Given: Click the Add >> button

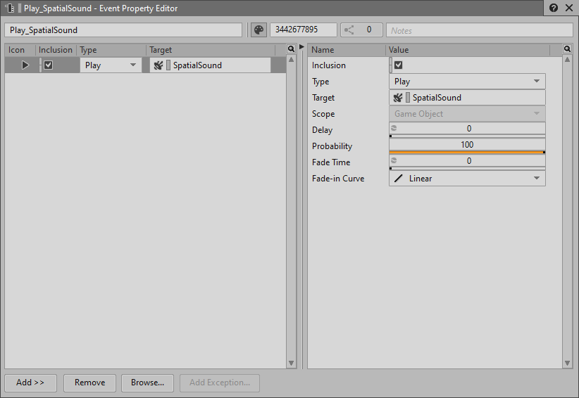Looking at the screenshot, I should click(30, 383).
